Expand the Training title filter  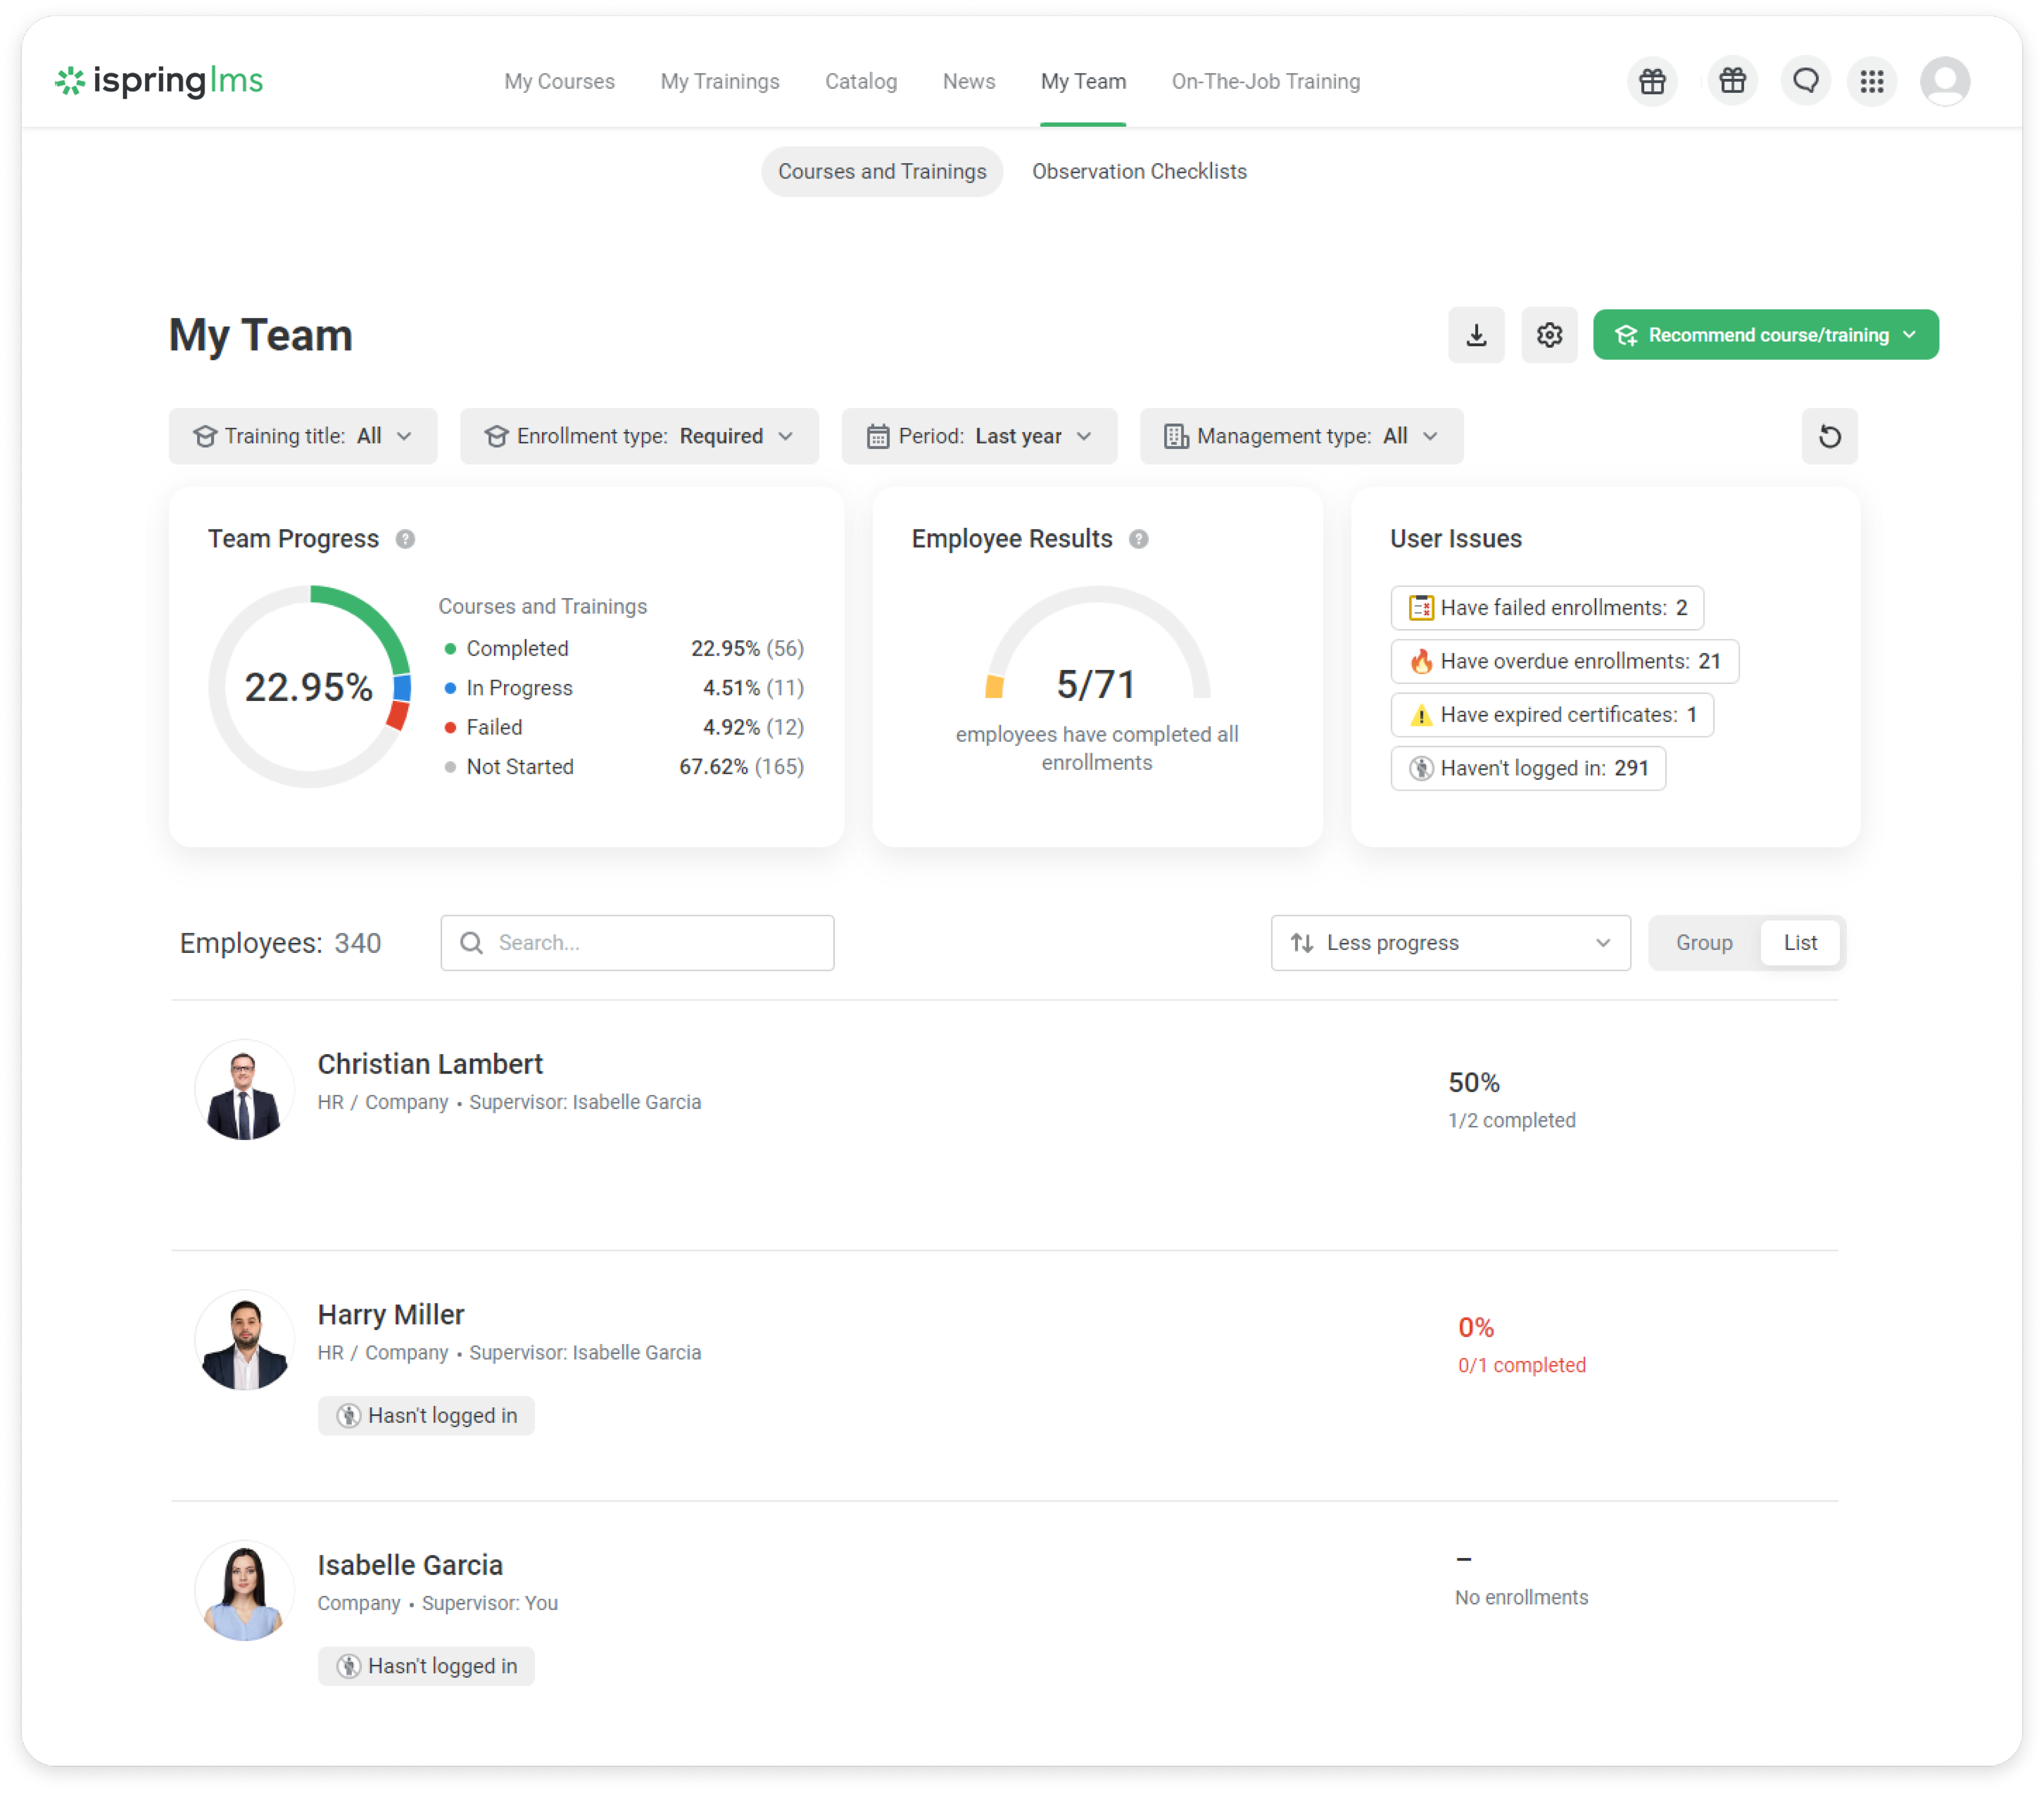click(x=303, y=436)
